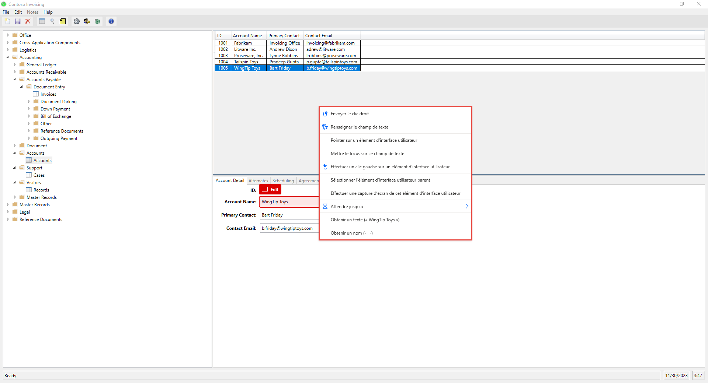This screenshot has width=708, height=383.
Task: Choose Obtenir un nom entry
Action: (395, 233)
